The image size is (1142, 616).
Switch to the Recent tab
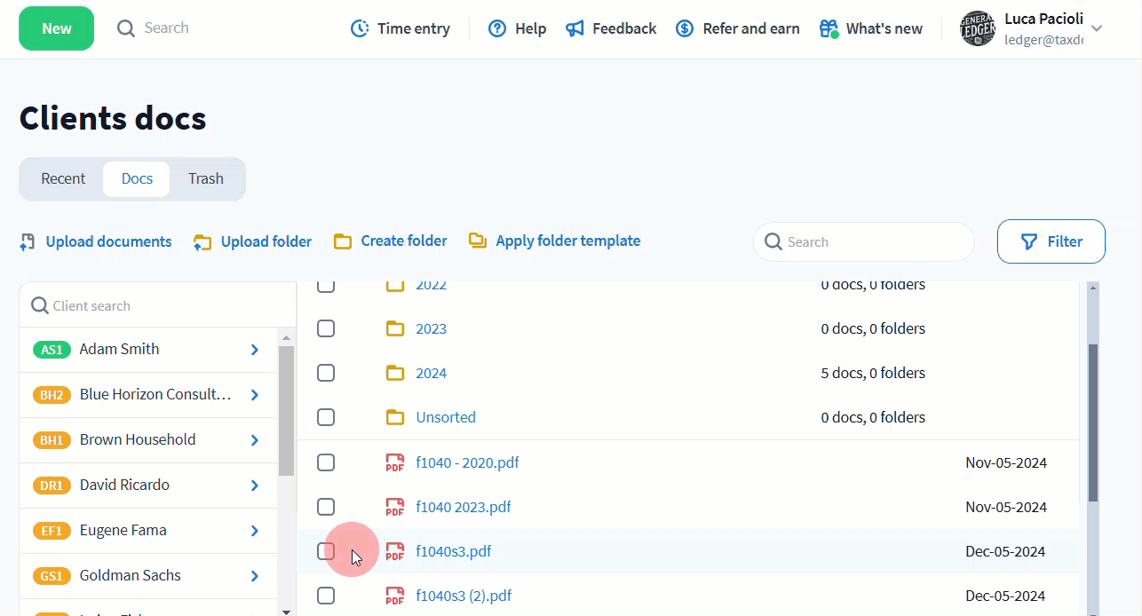tap(63, 178)
